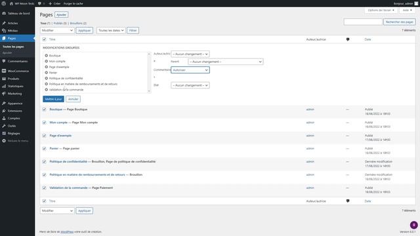Click comments column icon in table footer

pos(348,201)
